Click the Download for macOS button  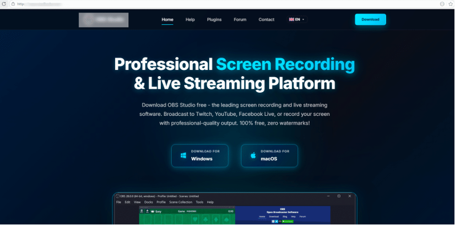click(269, 156)
